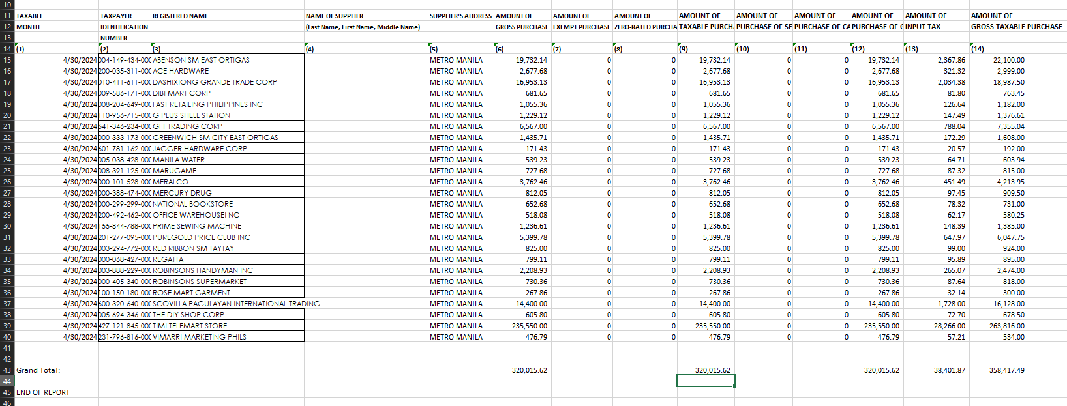This screenshot has width=1067, height=406.
Task: Click the Grand Total: label cell
Action: click(x=57, y=370)
